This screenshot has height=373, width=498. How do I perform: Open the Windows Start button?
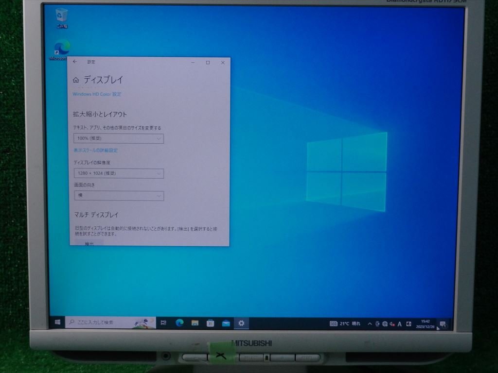tap(57, 322)
